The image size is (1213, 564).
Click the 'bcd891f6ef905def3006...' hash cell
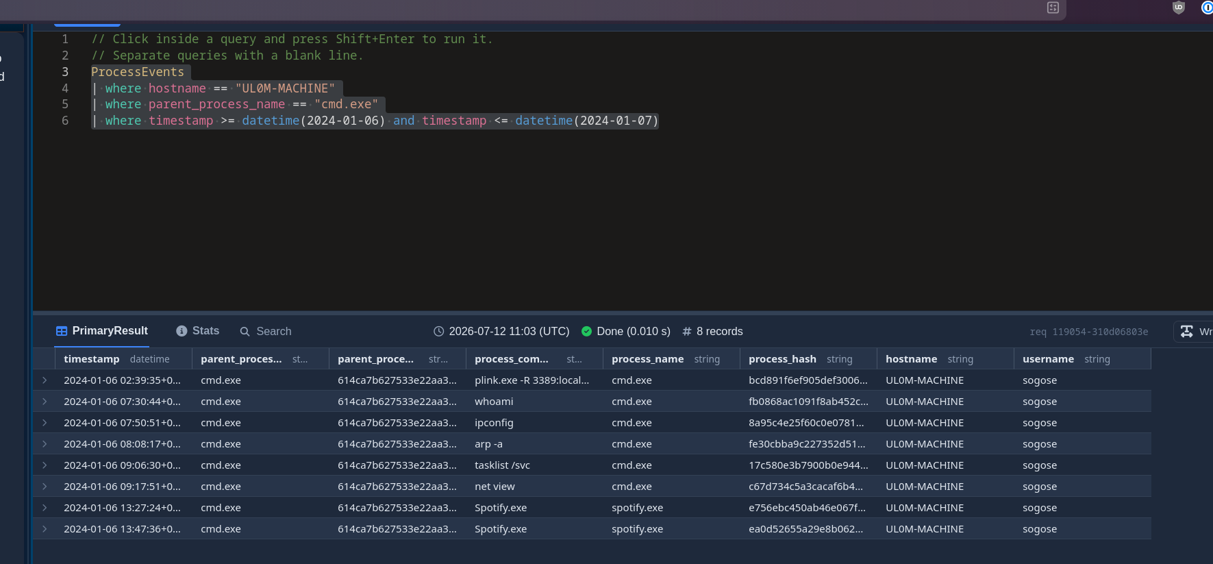(x=808, y=380)
